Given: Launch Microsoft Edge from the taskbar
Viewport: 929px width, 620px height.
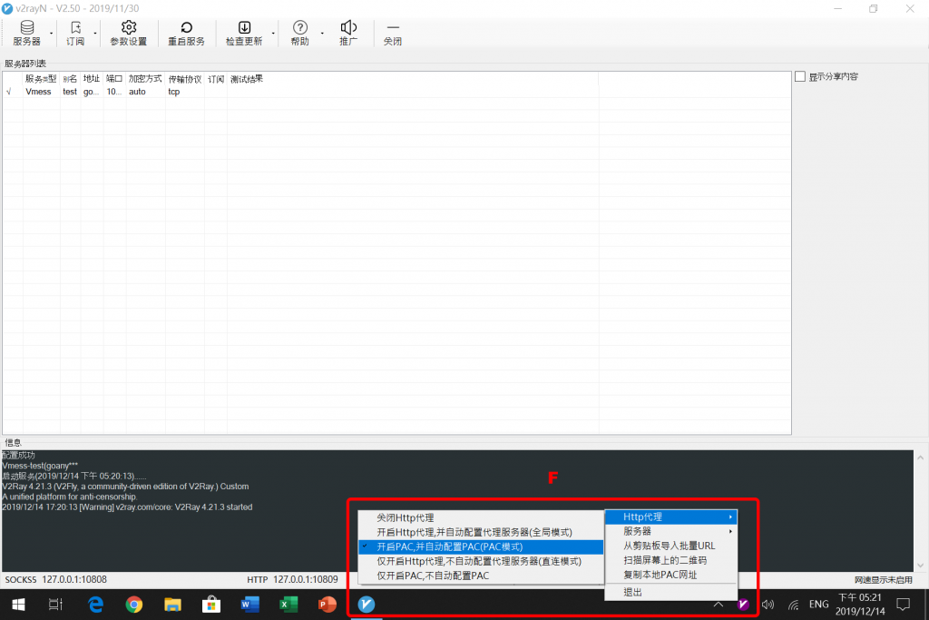Looking at the screenshot, I should coord(95,605).
